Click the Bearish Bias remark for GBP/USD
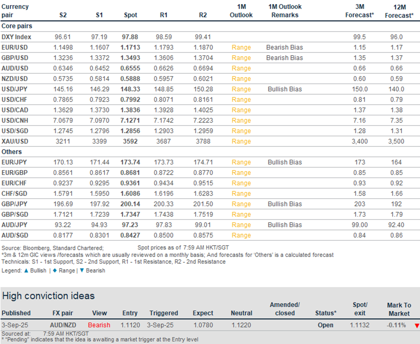 tap(285, 58)
